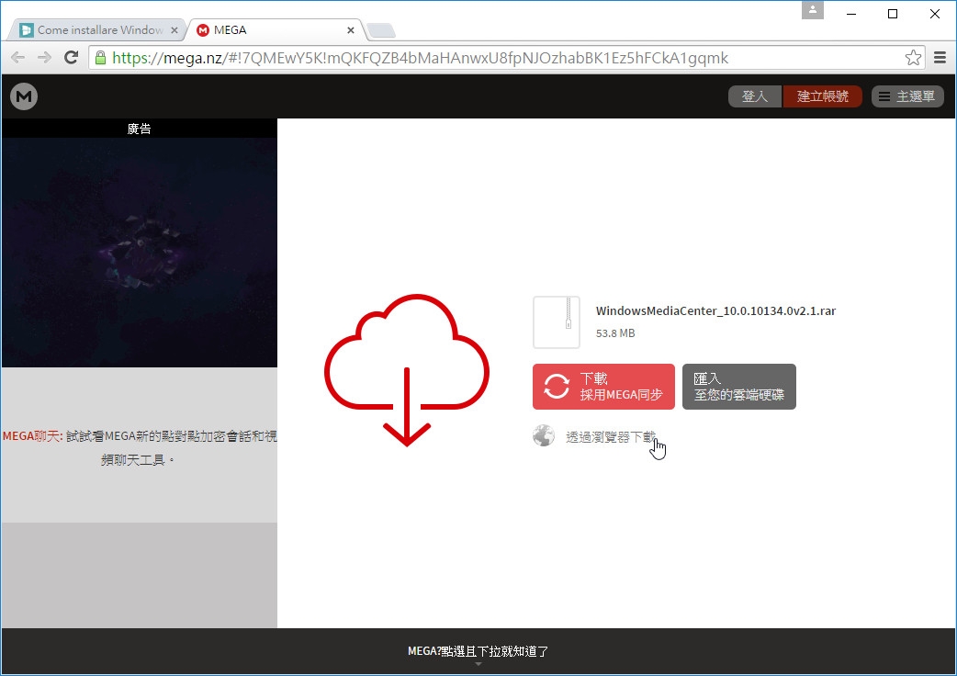This screenshot has height=676, width=957.
Task: Click 登入 login button
Action: [754, 96]
